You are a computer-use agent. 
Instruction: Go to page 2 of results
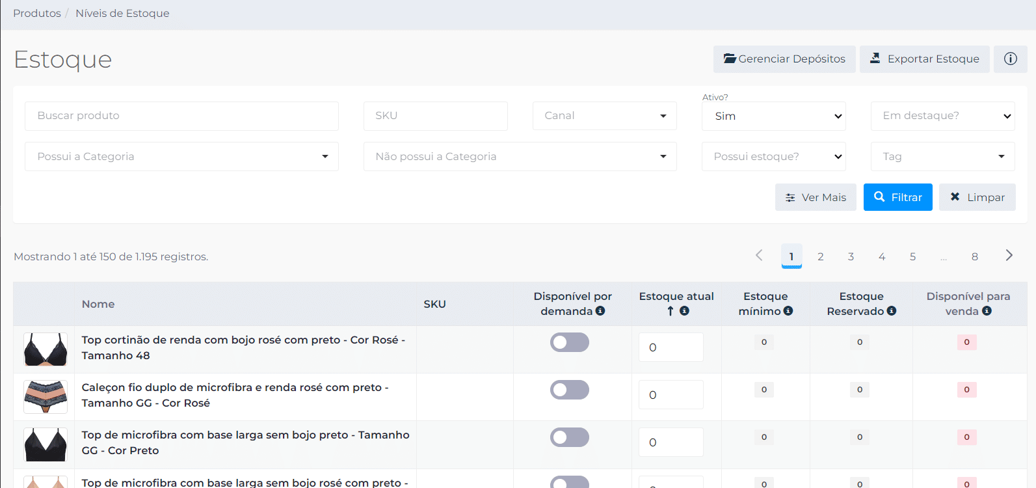point(821,256)
